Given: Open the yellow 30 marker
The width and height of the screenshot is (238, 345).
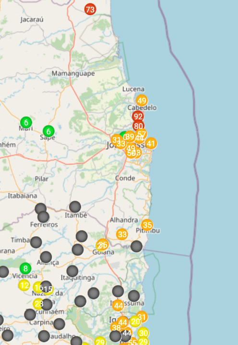Looking at the screenshot, I should coord(143,333).
